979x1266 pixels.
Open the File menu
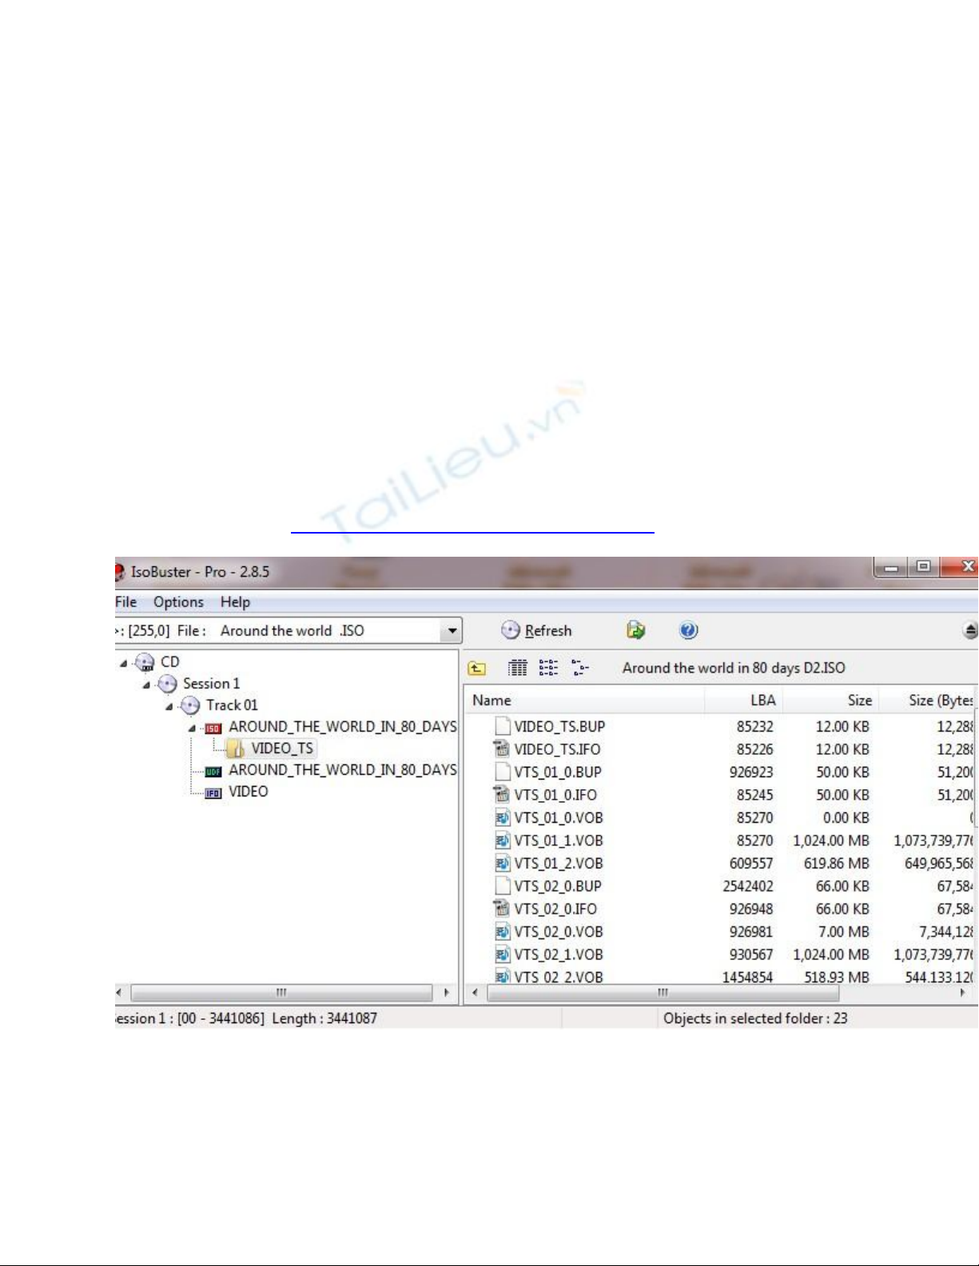click(x=126, y=602)
